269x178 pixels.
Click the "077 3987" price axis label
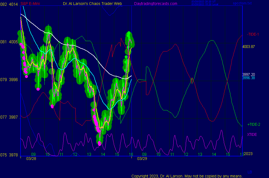point(9,117)
